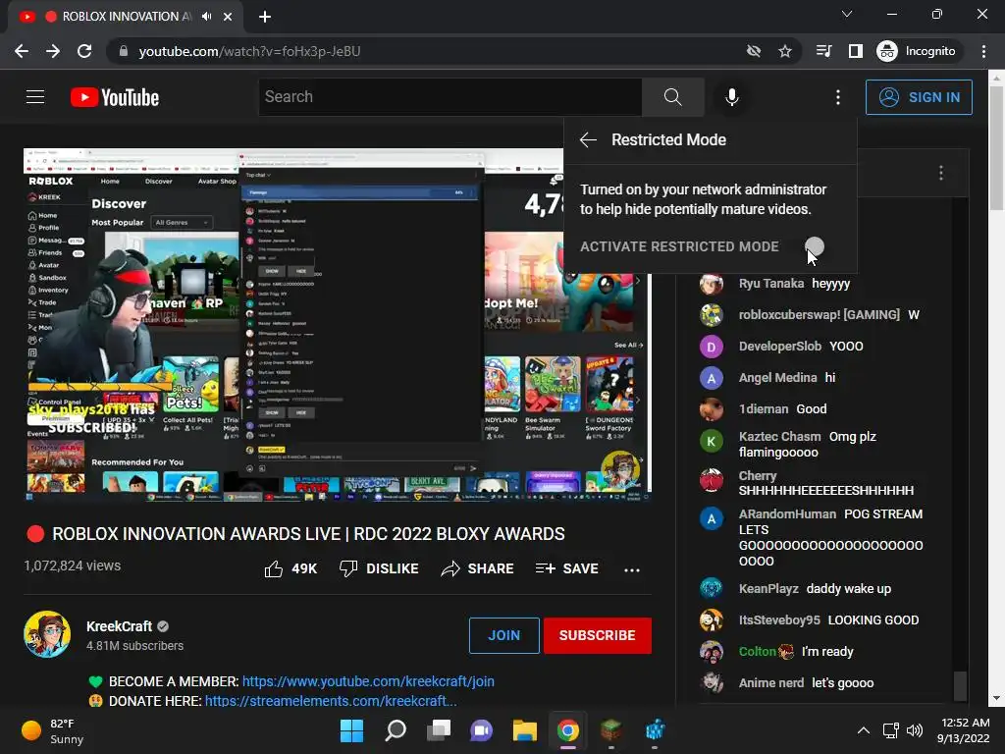Click the address bar URL
The width and height of the screenshot is (1005, 754).
coord(249,51)
